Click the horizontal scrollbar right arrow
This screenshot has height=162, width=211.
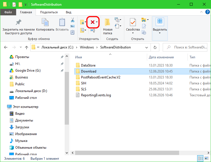(x=208, y=153)
